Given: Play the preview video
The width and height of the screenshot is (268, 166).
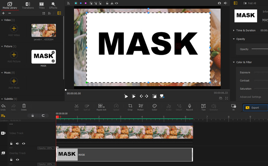Looking at the screenshot, I should click(x=126, y=96).
